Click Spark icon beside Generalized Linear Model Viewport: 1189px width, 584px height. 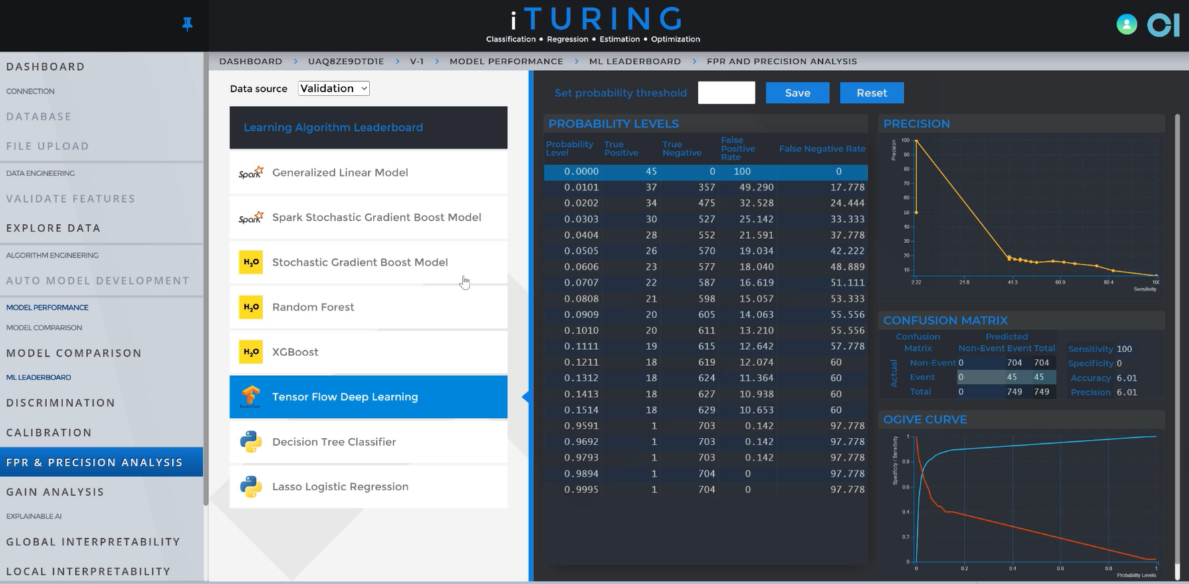pyautogui.click(x=251, y=173)
